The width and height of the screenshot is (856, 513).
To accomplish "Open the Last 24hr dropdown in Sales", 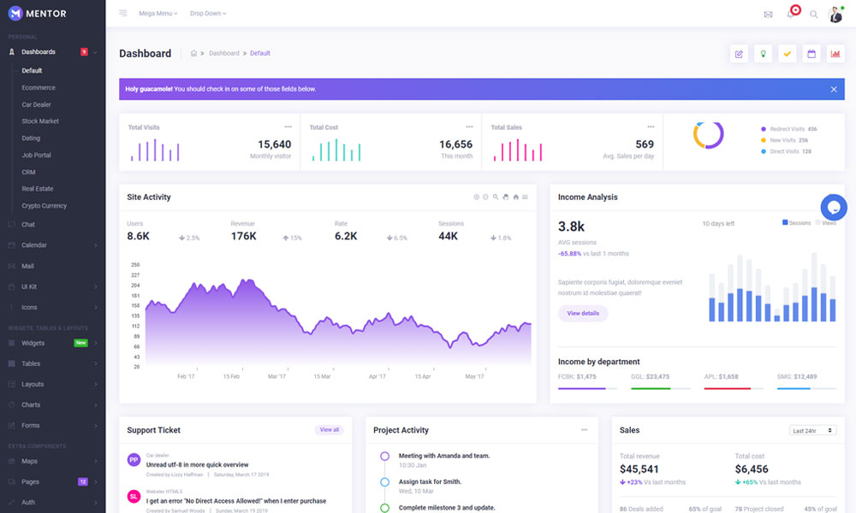I will (x=812, y=430).
